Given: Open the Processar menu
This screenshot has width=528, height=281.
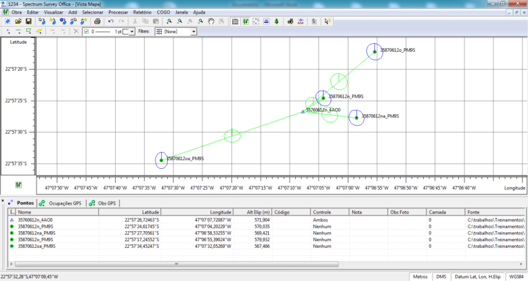Looking at the screenshot, I should pos(118,12).
